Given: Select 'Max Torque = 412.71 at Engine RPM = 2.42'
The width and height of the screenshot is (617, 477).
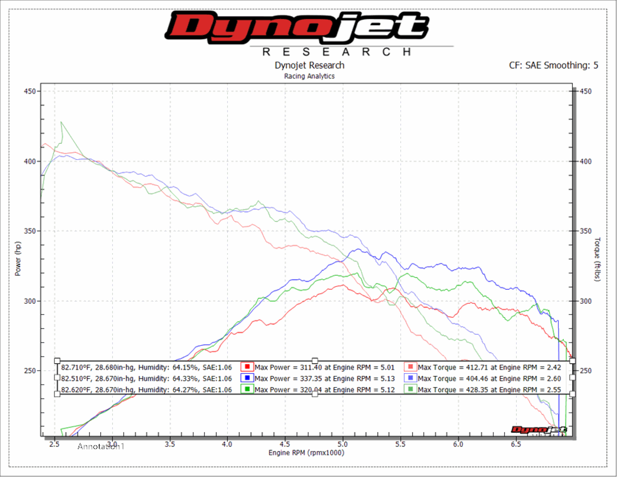Looking at the screenshot, I should tap(489, 368).
